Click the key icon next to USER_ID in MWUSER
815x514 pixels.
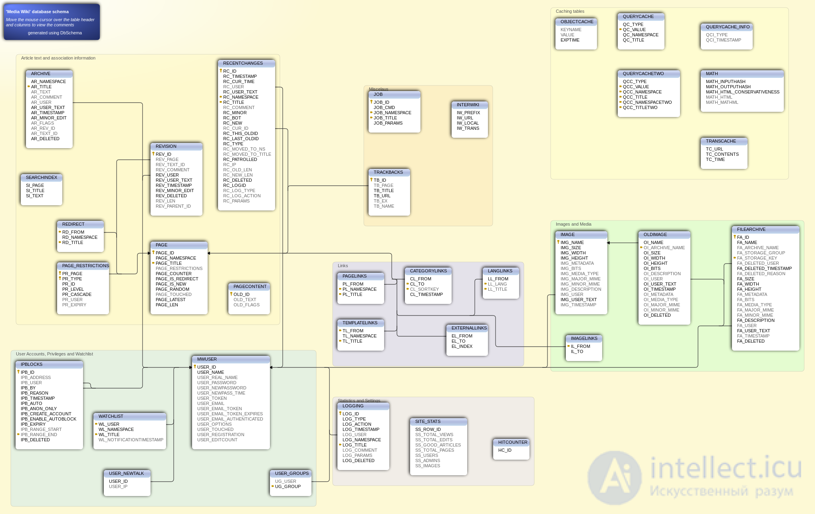click(195, 367)
